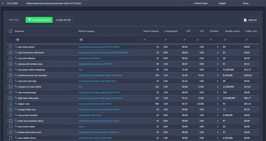Sort by Results count column header
The height and width of the screenshot is (141, 266).
pyautogui.click(x=232, y=31)
